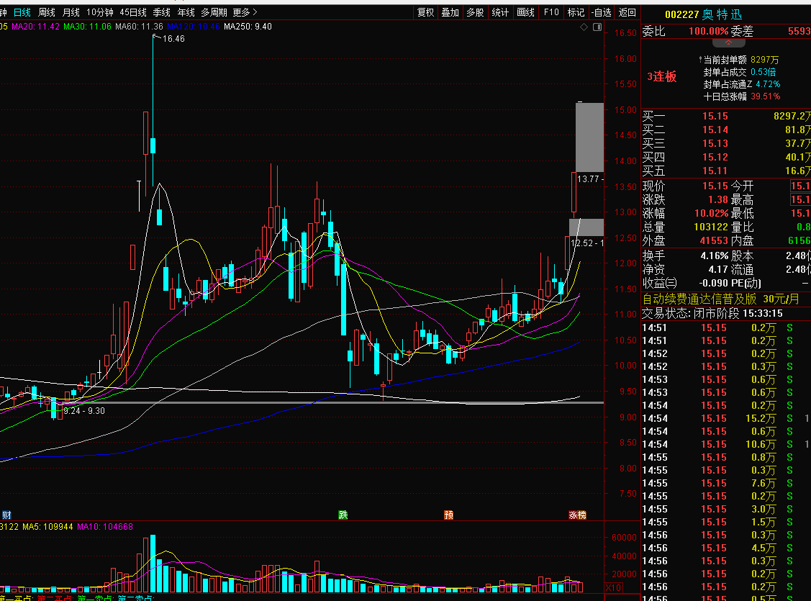Open the 多周期 multi-period view

click(214, 12)
